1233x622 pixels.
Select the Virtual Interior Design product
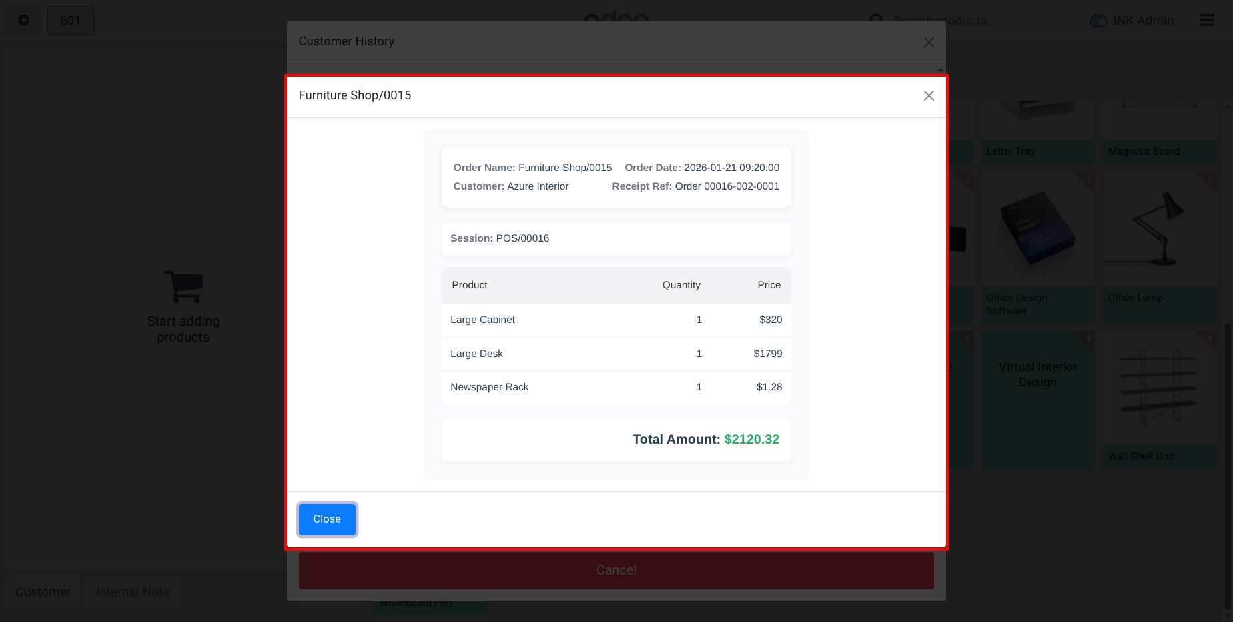[1038, 400]
